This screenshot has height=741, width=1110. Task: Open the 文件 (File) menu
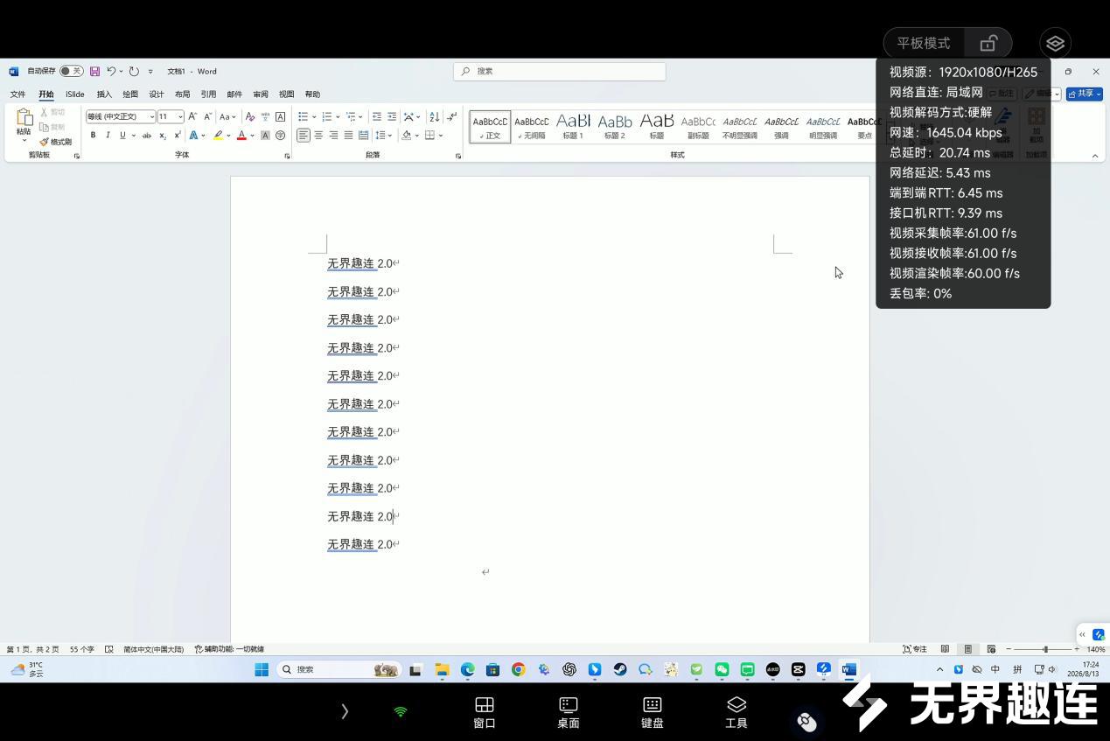pos(17,94)
